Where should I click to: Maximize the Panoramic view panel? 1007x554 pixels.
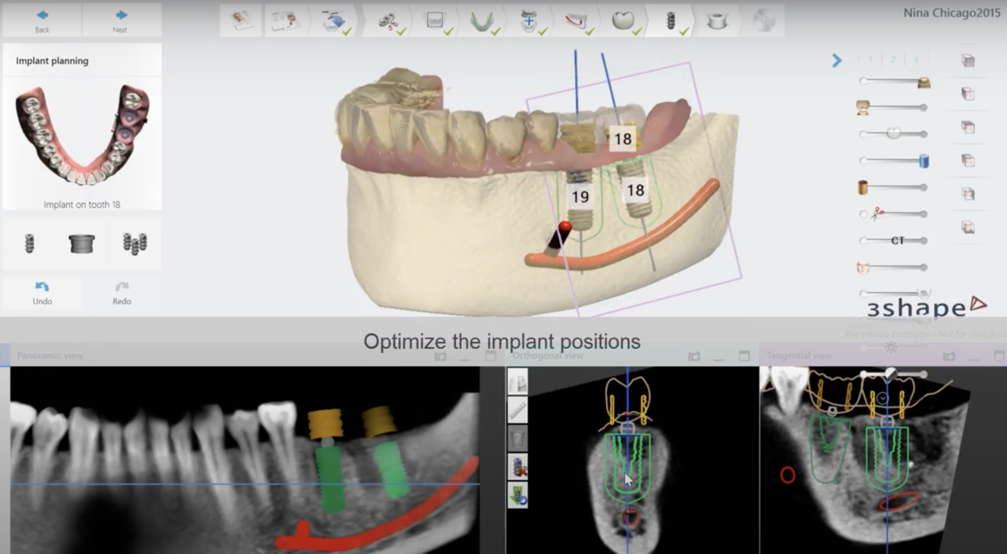(490, 356)
